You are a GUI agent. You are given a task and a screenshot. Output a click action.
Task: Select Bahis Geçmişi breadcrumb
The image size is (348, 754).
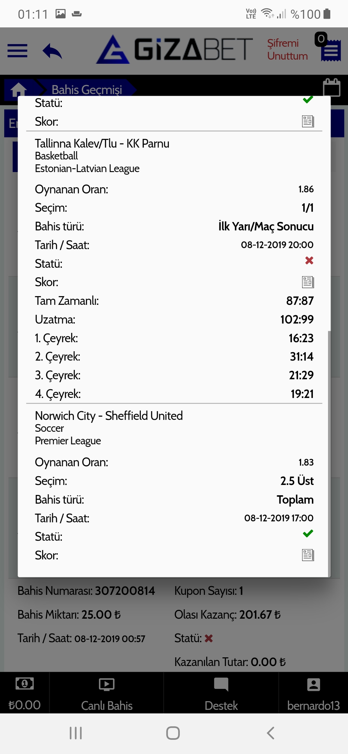coord(87,90)
